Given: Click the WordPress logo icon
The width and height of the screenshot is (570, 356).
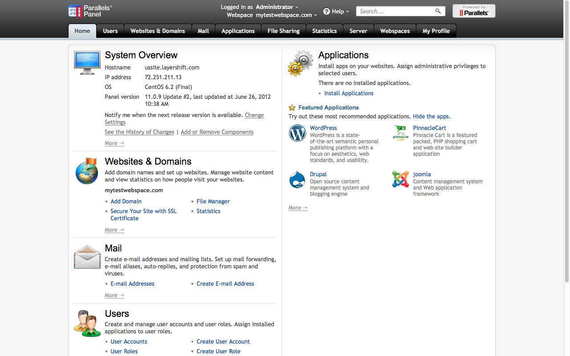Looking at the screenshot, I should (x=297, y=133).
